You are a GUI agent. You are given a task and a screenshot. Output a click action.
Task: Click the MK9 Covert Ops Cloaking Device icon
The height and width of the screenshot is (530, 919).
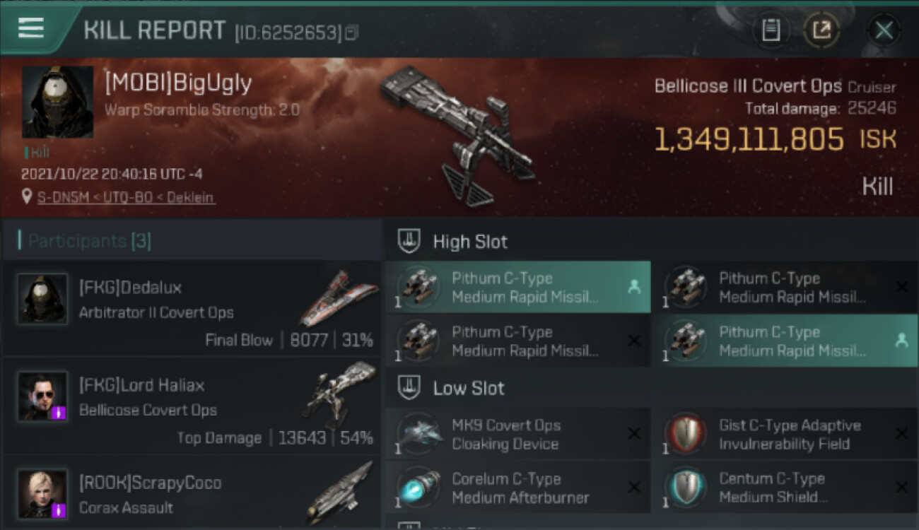point(418,434)
